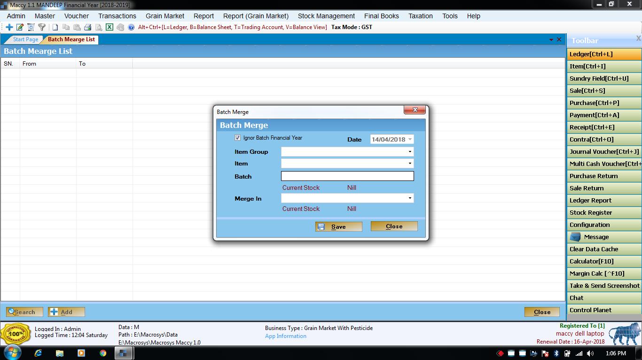Click the Action Center flag tray icon
The image size is (642, 360).
(x=545, y=353)
